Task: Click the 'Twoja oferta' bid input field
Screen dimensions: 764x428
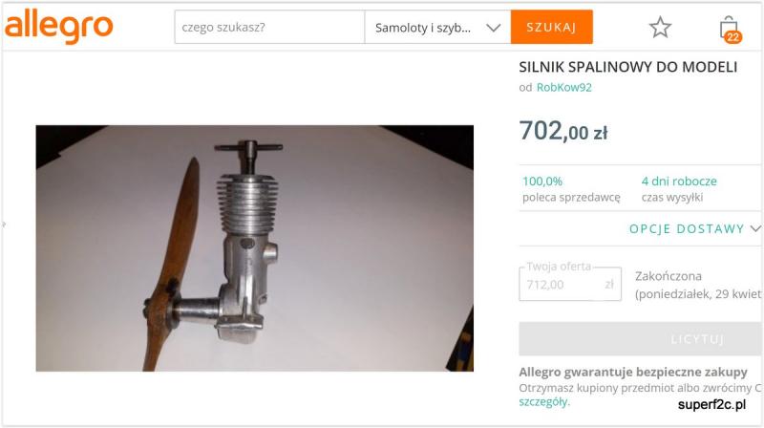Action: (x=570, y=284)
